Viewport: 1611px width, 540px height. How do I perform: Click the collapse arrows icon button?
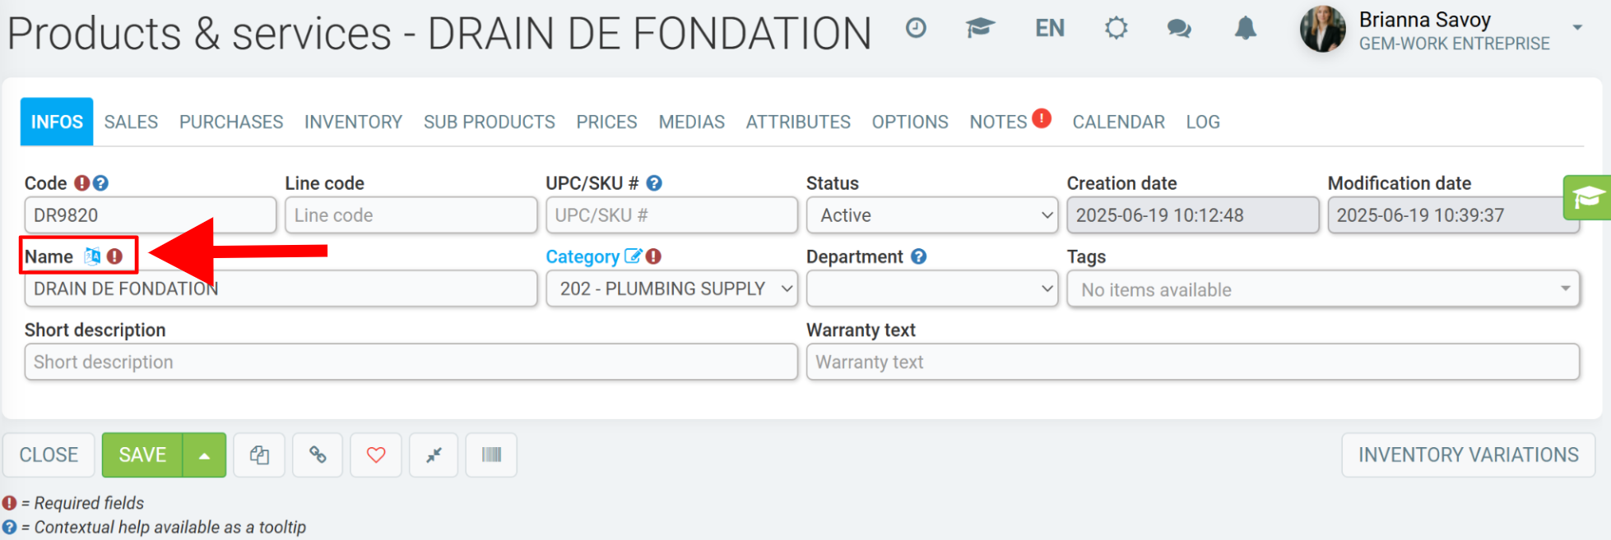pos(434,455)
